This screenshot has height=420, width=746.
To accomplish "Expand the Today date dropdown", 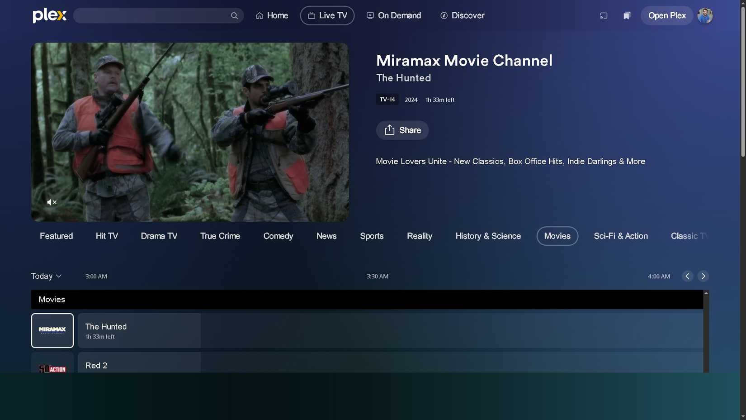I will pos(46,276).
